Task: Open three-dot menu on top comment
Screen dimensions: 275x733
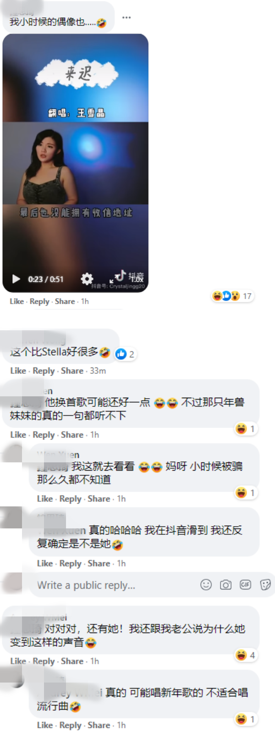Action: pyautogui.click(x=126, y=17)
